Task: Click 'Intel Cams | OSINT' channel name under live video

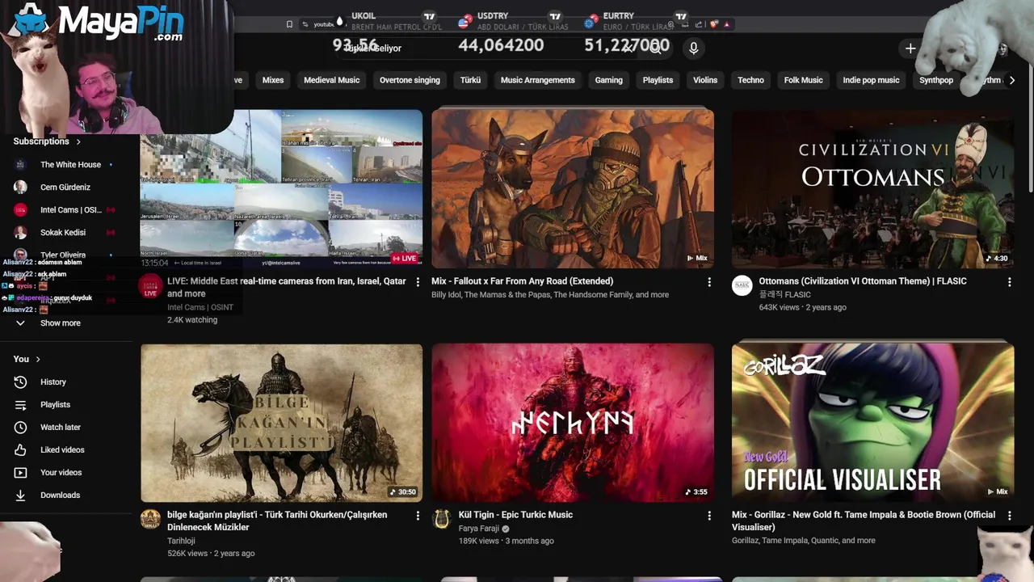Action: tap(200, 307)
